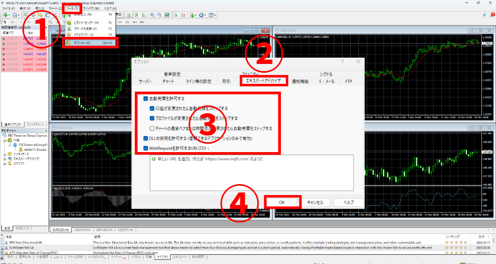Select the crosshair tool
The height and width of the screenshot is (264, 496).
[x=13, y=22]
